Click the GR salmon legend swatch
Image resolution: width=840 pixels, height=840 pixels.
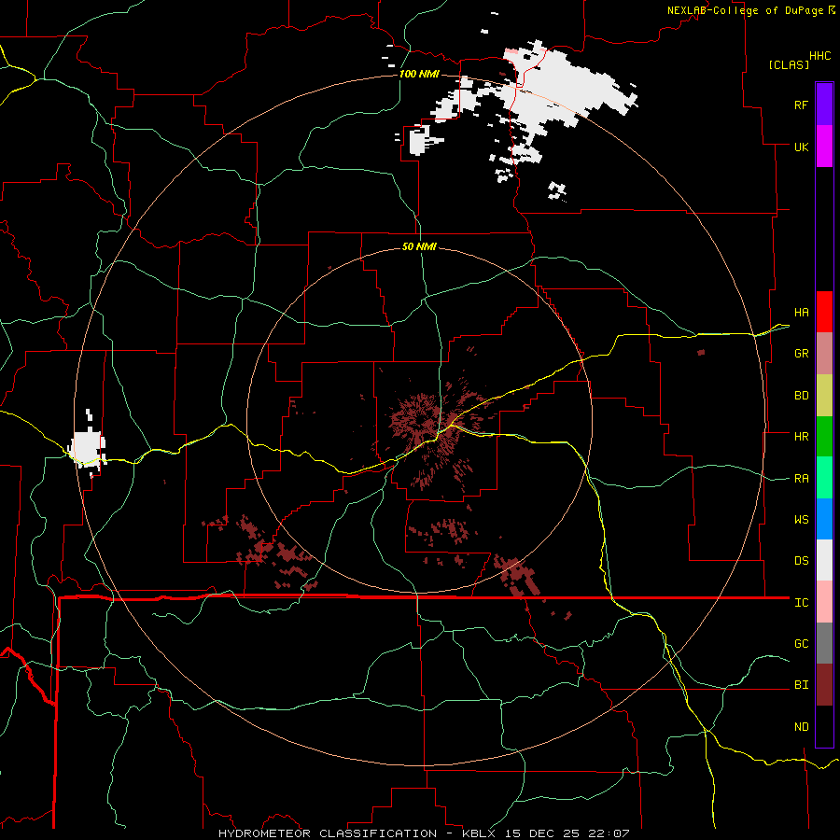pyautogui.click(x=824, y=354)
